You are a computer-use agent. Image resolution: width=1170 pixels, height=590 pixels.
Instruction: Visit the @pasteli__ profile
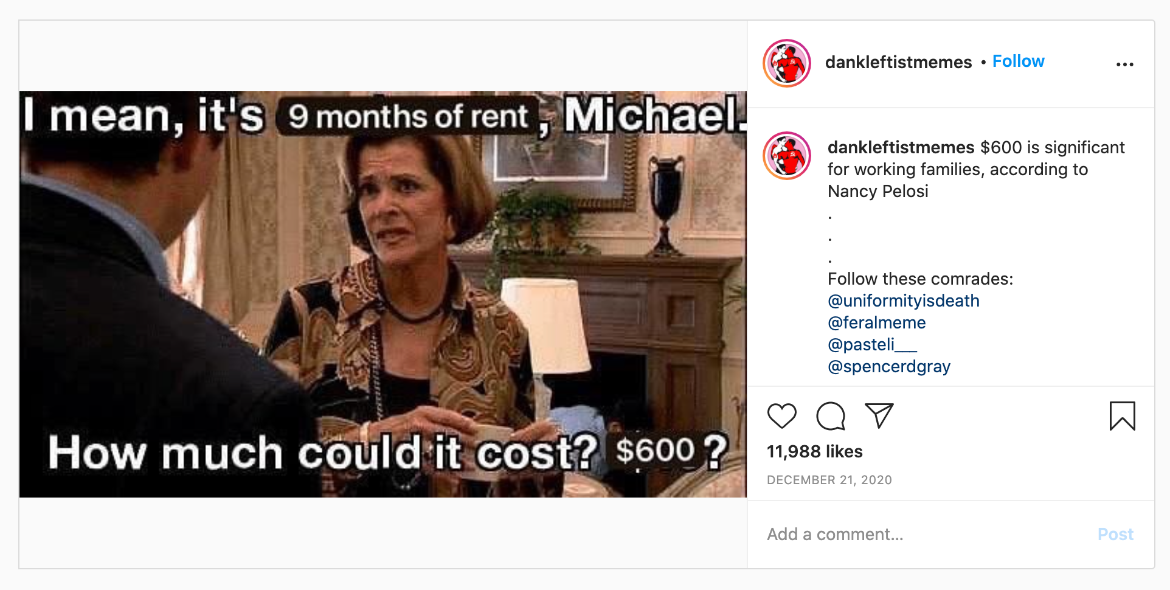(x=872, y=344)
